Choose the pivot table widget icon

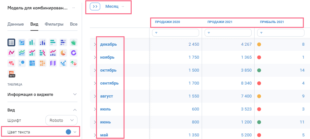coord(22,42)
